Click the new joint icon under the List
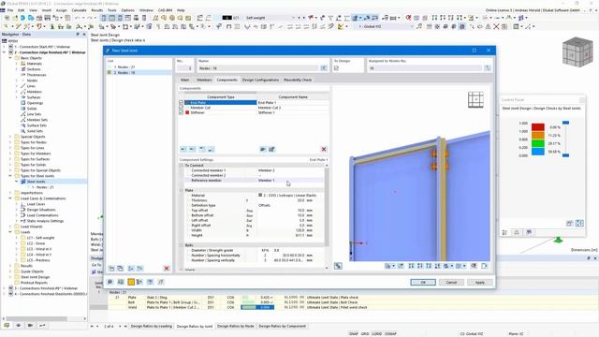Screen dimensions: 599x337 point(111,269)
